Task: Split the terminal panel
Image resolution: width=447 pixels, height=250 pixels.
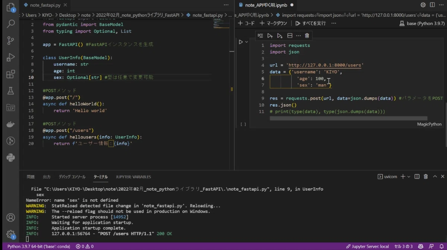Action: coord(417,176)
